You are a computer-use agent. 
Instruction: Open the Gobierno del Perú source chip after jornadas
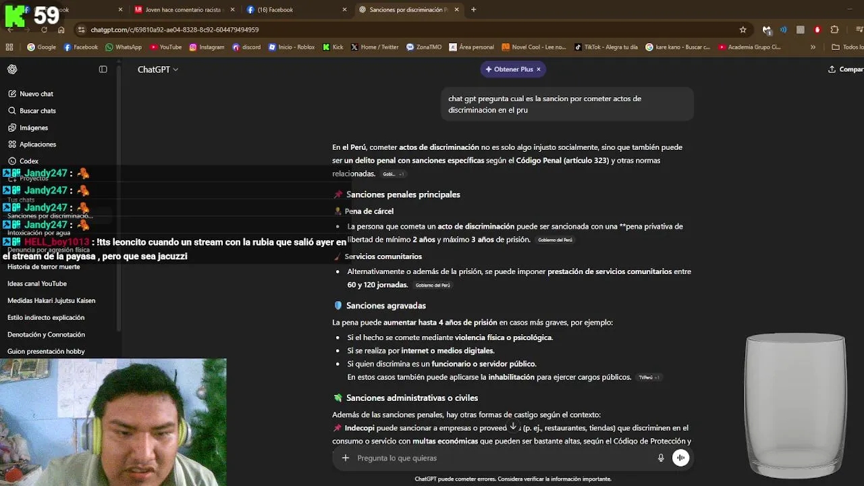[x=433, y=286]
